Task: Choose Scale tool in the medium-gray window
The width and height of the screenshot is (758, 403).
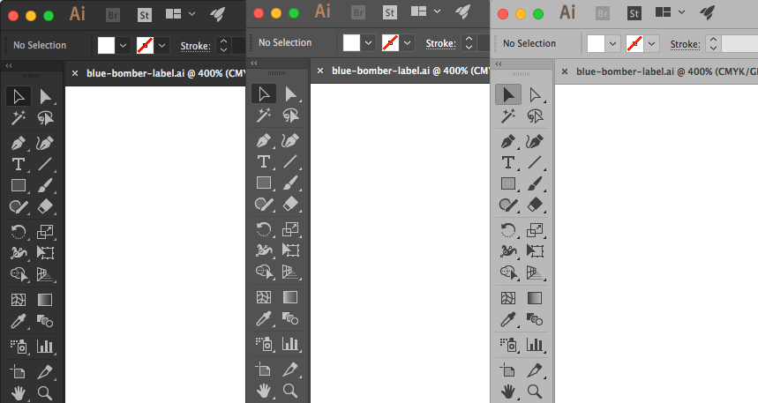Action: (x=290, y=229)
